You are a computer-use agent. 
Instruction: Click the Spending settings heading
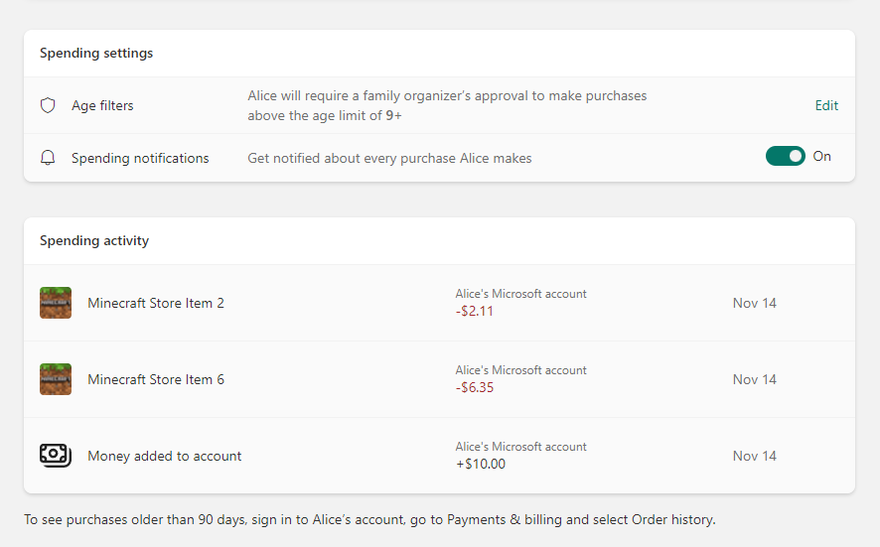(x=96, y=53)
